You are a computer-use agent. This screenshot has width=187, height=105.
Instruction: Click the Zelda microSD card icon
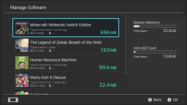point(50,51)
